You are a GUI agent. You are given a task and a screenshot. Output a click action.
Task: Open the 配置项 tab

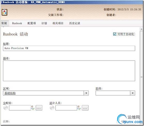(x=32, y=23)
